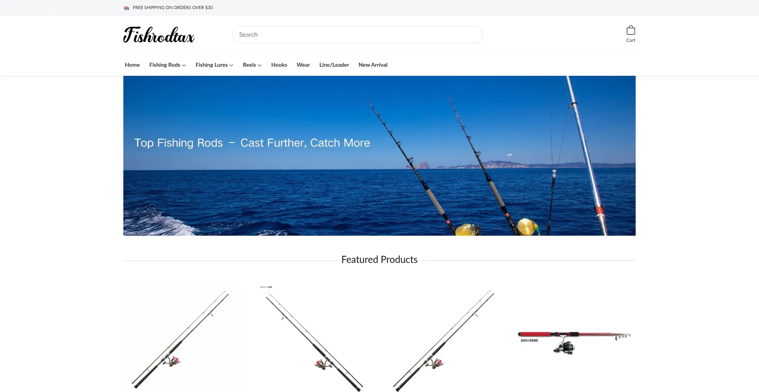Click the free shipping truck icon

(x=126, y=8)
